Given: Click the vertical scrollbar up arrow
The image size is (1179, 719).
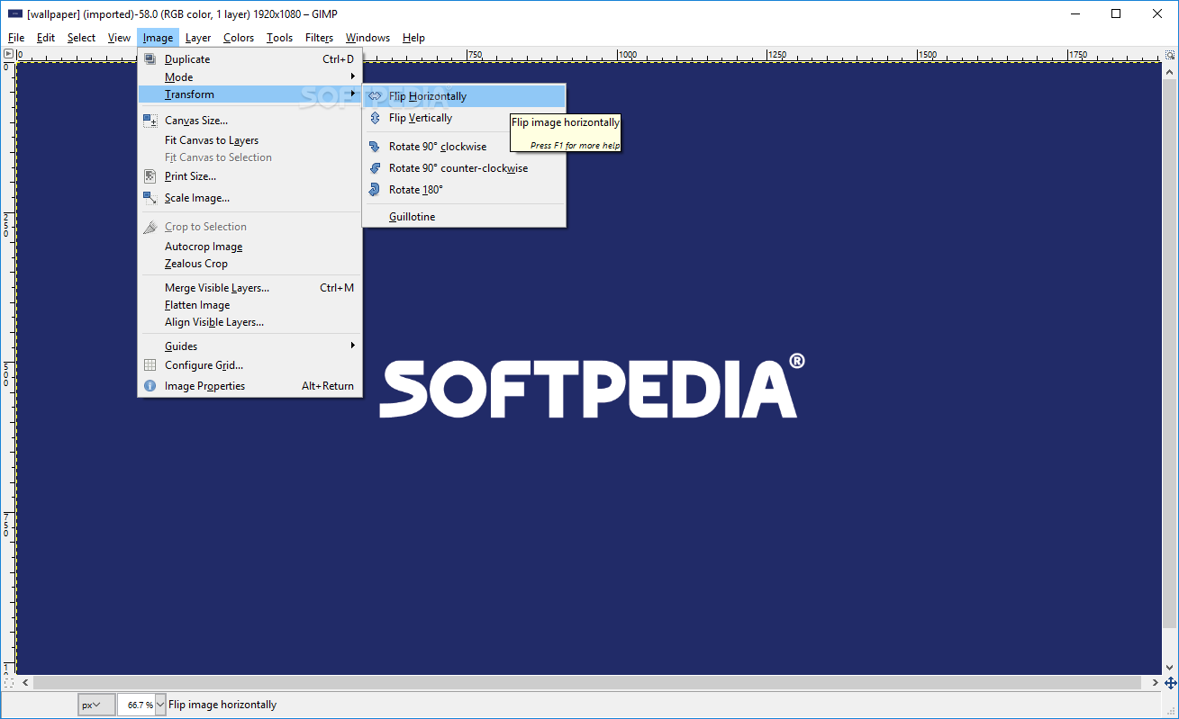Looking at the screenshot, I should 1170,69.
